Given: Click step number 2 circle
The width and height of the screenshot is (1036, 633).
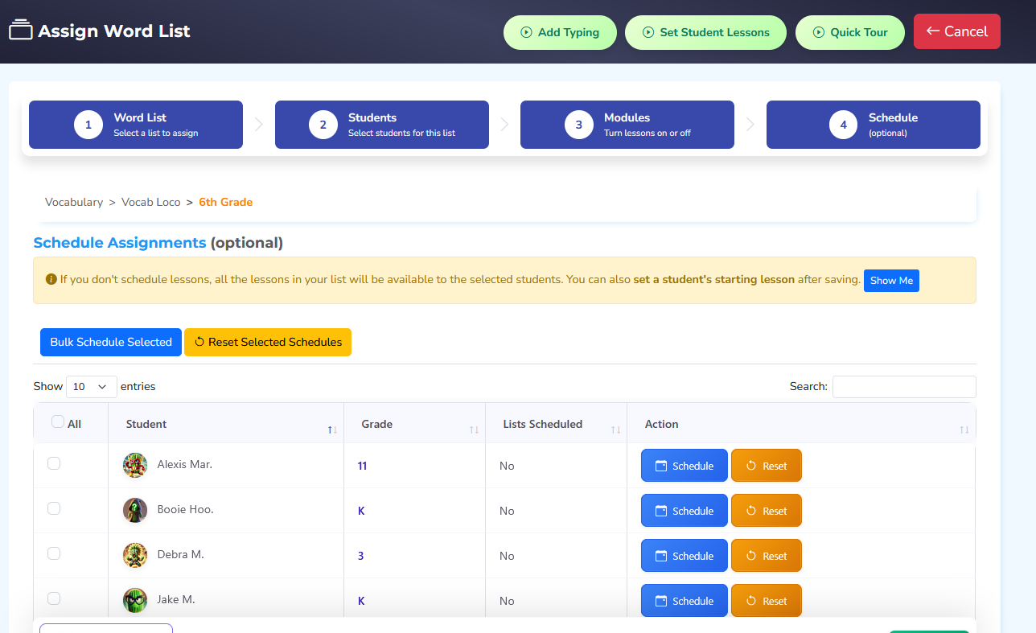Looking at the screenshot, I should click(x=323, y=125).
